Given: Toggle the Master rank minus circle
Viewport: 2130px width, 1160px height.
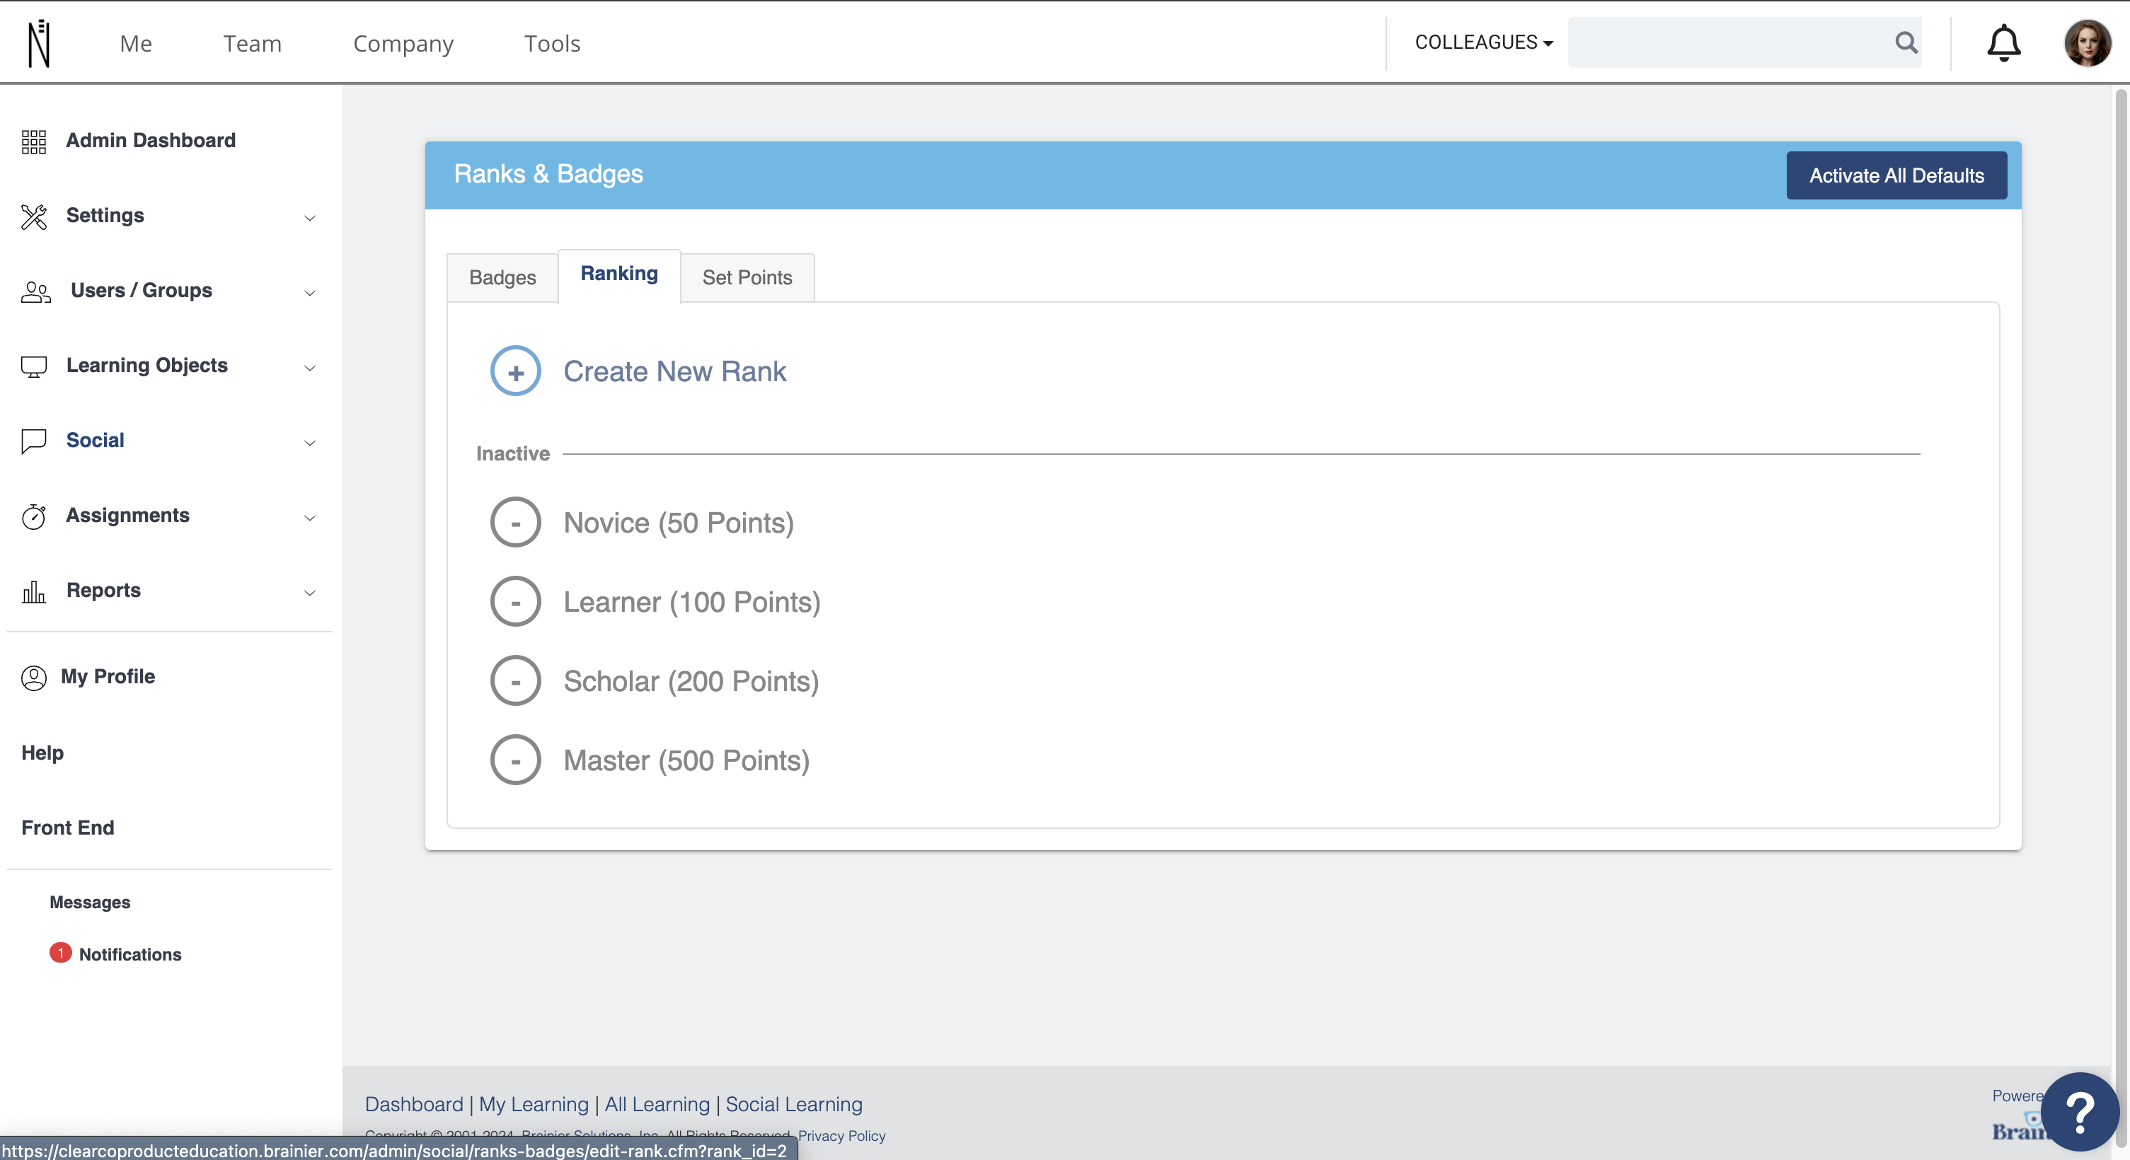Looking at the screenshot, I should tap(515, 760).
